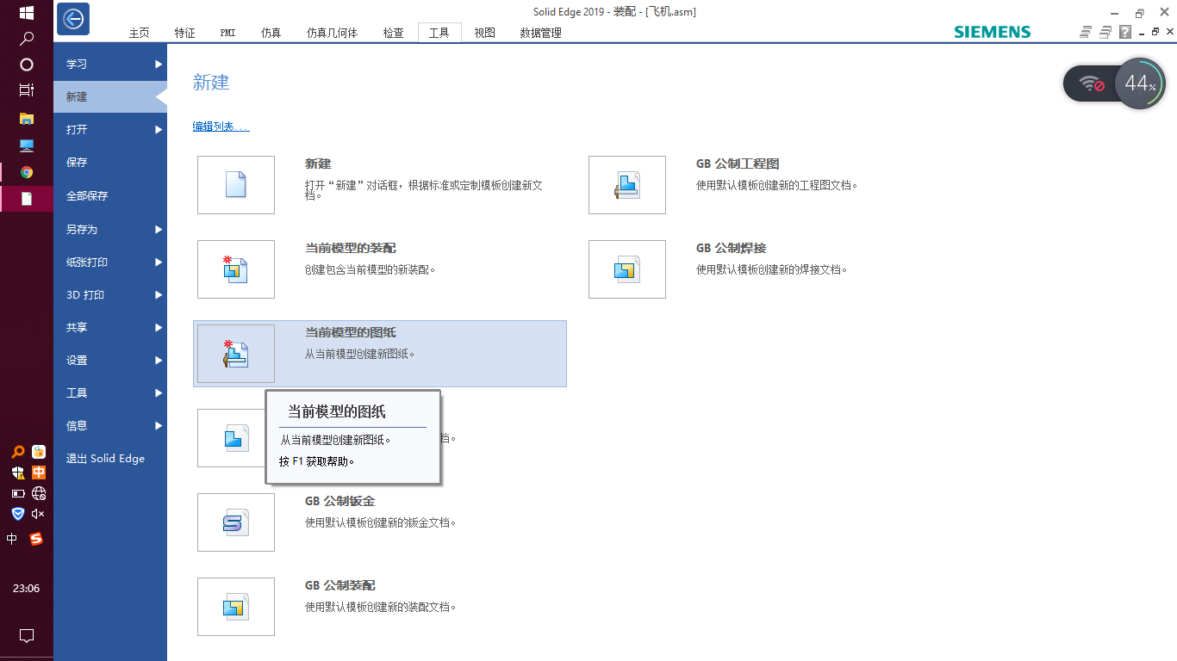The image size is (1177, 661).
Task: Open Solid Edge help with the question mark icon
Action: (x=1124, y=31)
